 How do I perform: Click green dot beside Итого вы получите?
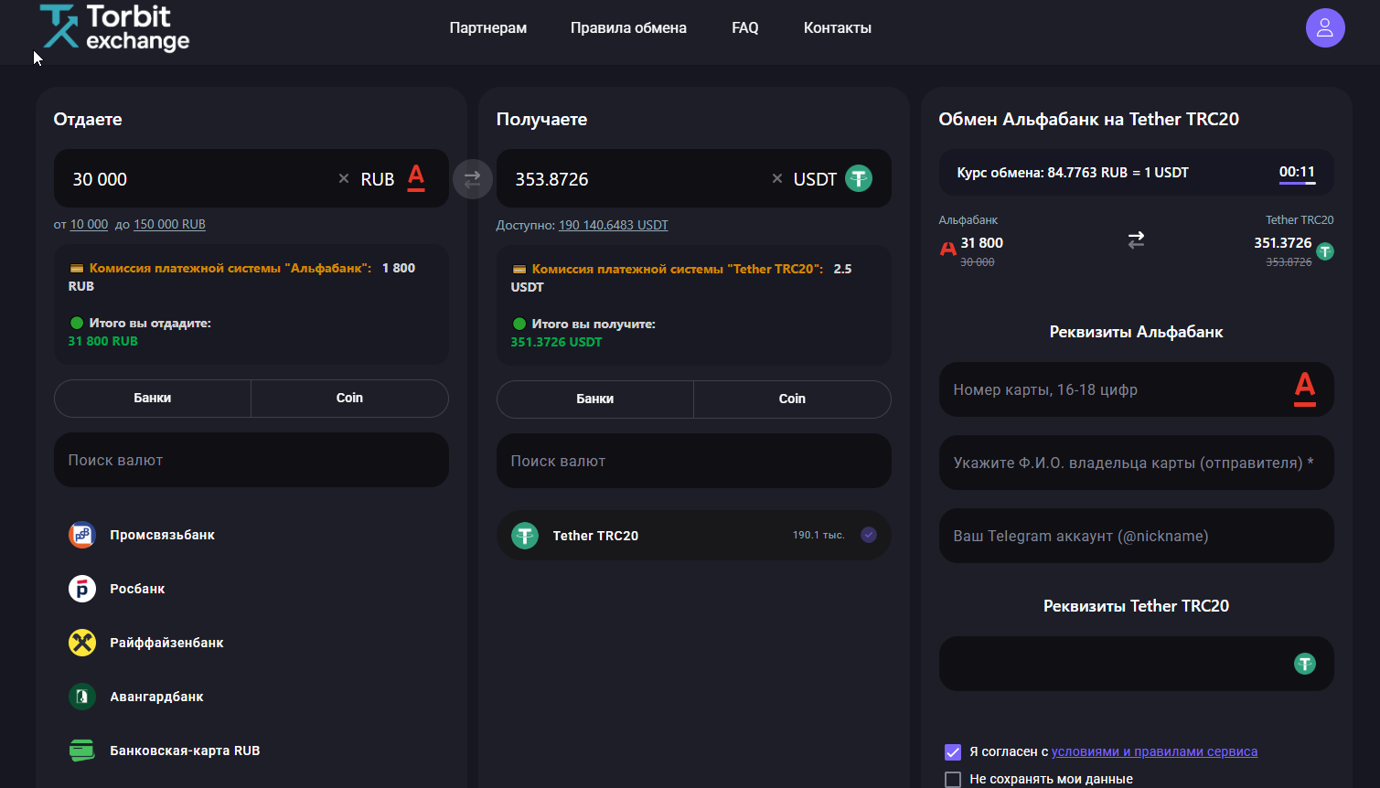(519, 324)
